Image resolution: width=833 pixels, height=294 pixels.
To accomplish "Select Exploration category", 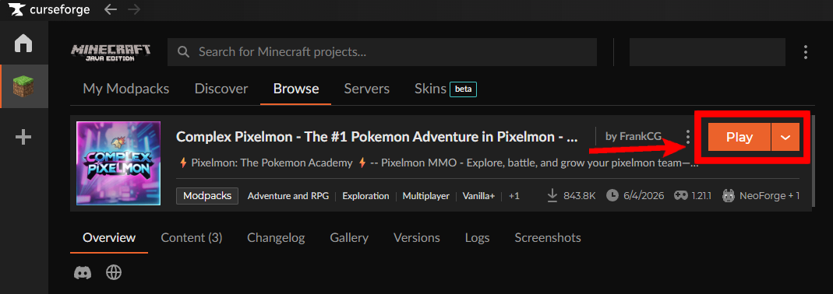I will click(x=365, y=196).
